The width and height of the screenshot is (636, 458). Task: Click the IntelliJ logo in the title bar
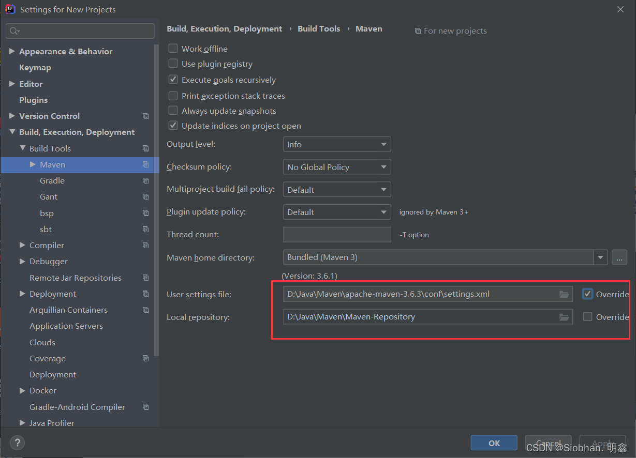(10, 9)
